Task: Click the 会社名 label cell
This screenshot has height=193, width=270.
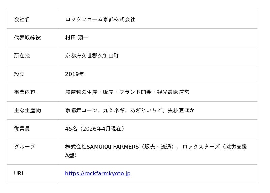Action: point(22,20)
